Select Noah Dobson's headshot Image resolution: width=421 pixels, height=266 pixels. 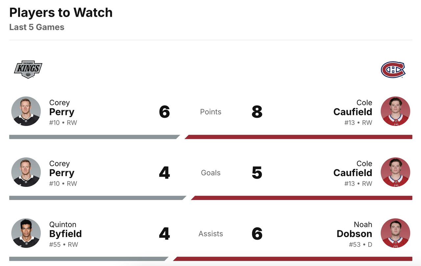click(x=395, y=233)
